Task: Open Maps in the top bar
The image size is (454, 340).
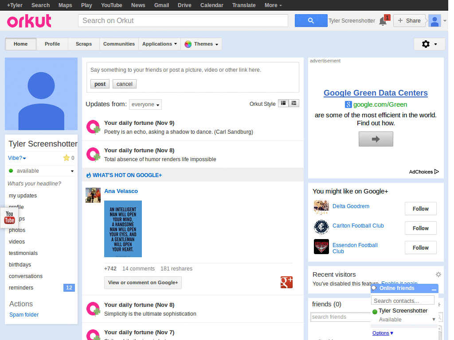Action: point(65,5)
